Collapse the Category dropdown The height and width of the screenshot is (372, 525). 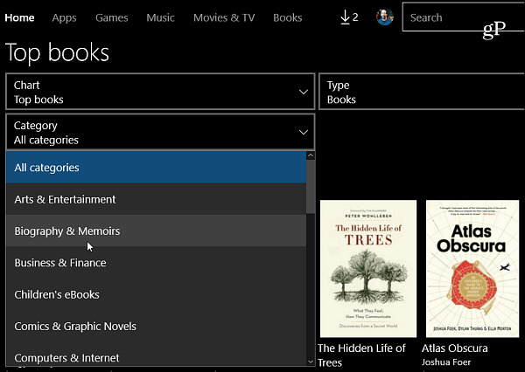(x=160, y=132)
